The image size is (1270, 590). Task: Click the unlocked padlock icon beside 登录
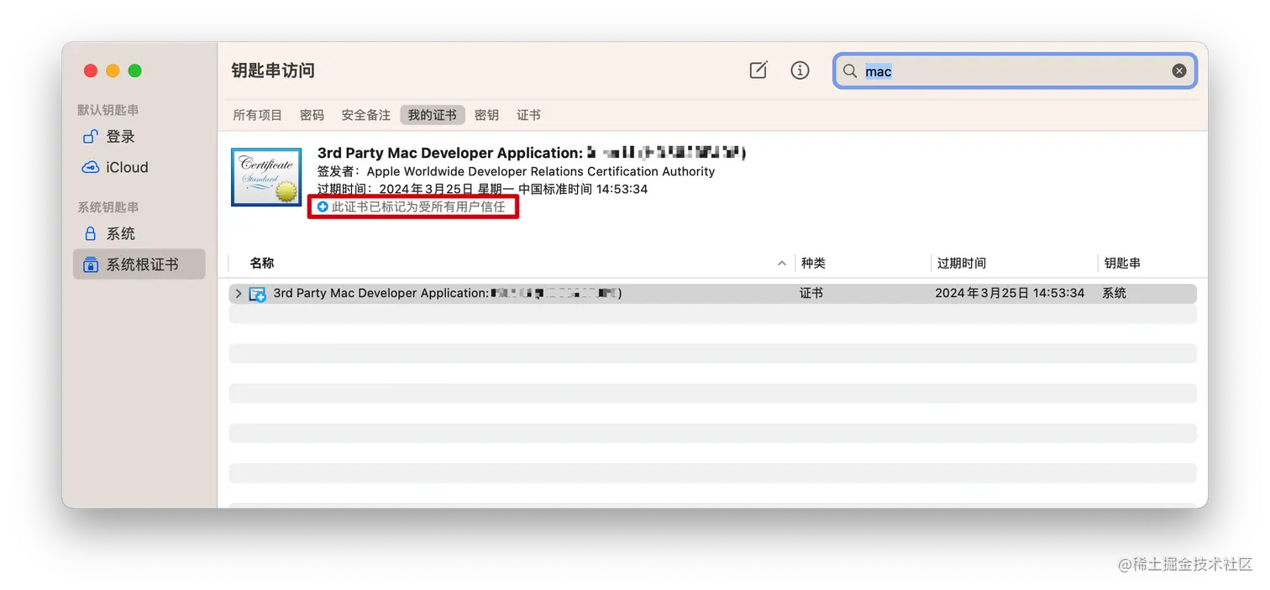(x=90, y=137)
